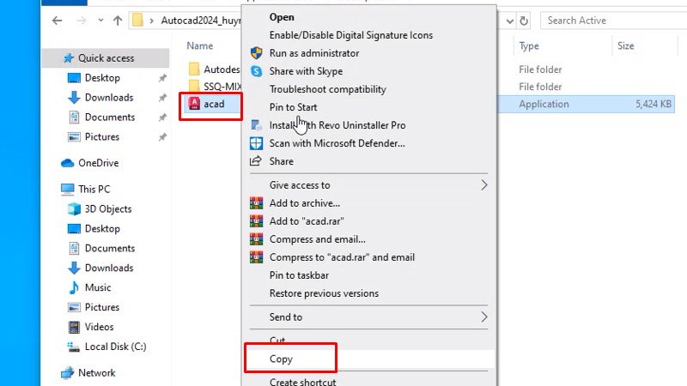The height and width of the screenshot is (386, 687).
Task: Sort files by the Name column header
Action: pyautogui.click(x=200, y=45)
